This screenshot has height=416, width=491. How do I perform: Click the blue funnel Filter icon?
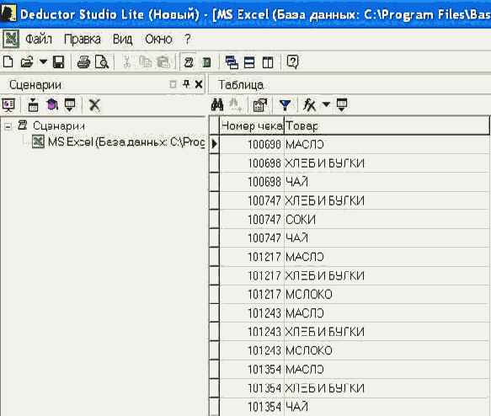coord(285,105)
